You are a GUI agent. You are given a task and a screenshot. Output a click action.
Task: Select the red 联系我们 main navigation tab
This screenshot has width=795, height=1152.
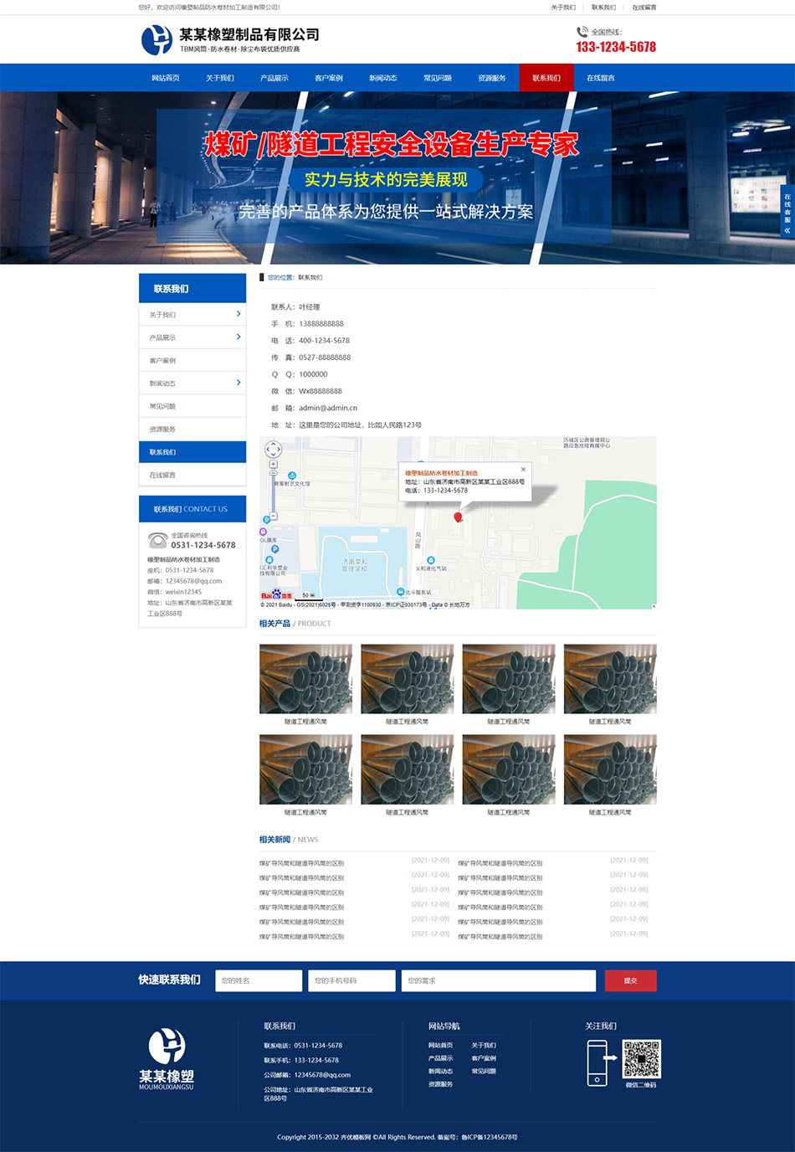click(546, 78)
